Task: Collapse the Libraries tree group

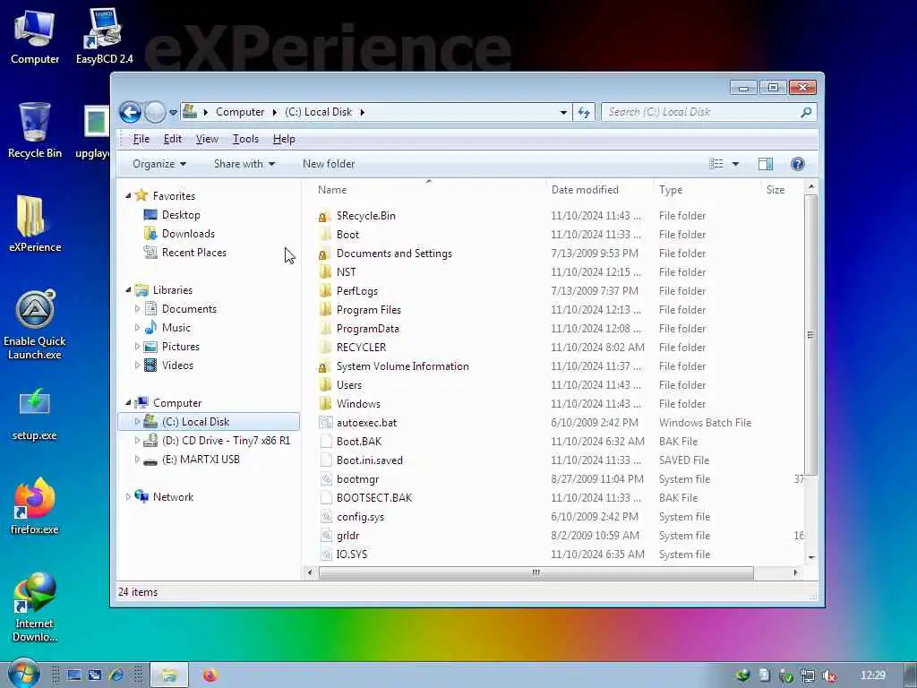Action: point(128,290)
